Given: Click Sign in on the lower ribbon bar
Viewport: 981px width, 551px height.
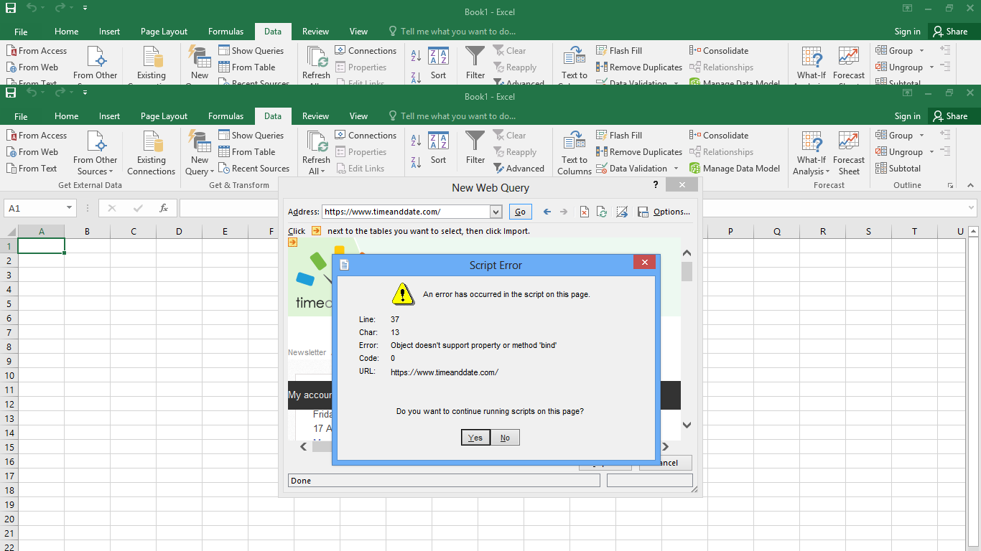Looking at the screenshot, I should [x=908, y=116].
